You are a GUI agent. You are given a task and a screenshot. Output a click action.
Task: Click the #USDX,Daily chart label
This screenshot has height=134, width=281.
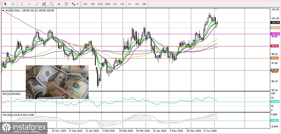tap(13, 11)
